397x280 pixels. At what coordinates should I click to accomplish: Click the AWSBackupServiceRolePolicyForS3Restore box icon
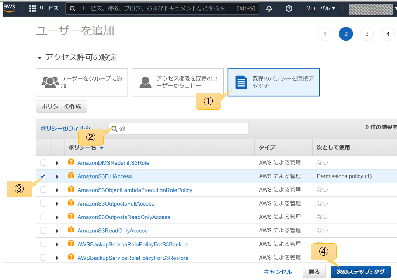(x=71, y=257)
